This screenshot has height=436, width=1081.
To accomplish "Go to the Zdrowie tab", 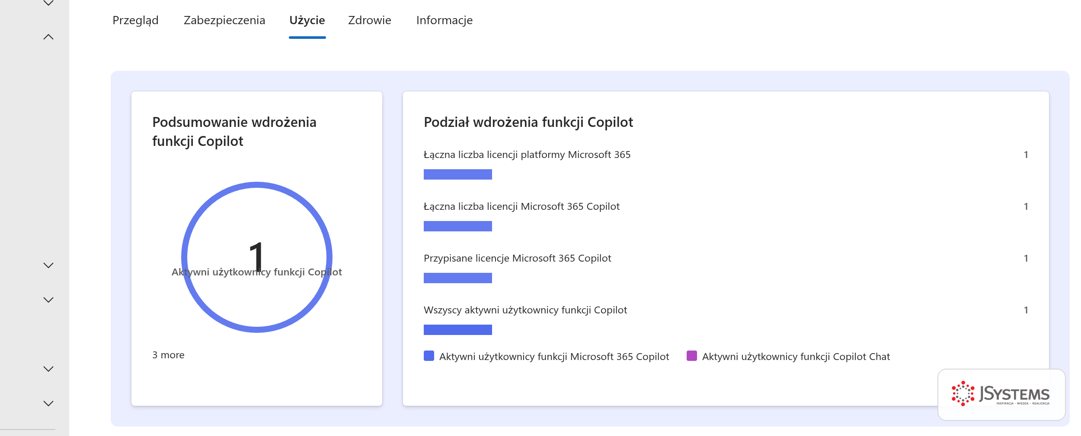I will click(x=370, y=20).
